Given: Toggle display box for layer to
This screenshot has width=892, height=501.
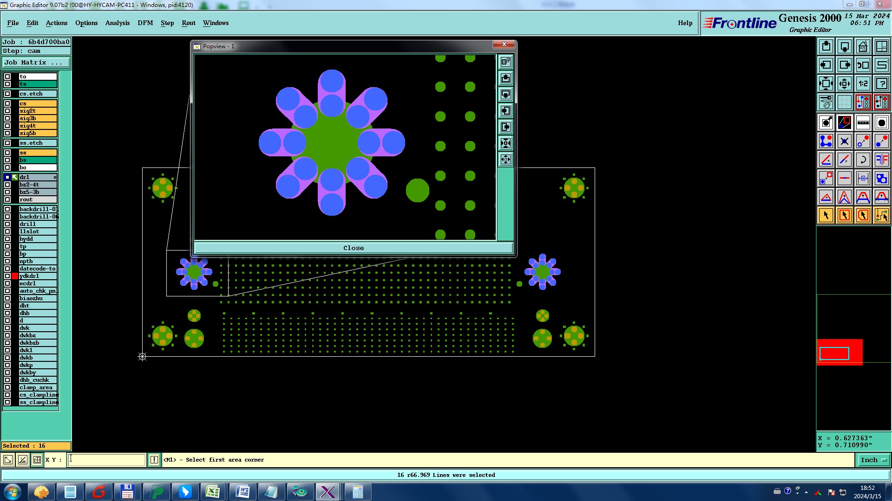Looking at the screenshot, I should [7, 77].
